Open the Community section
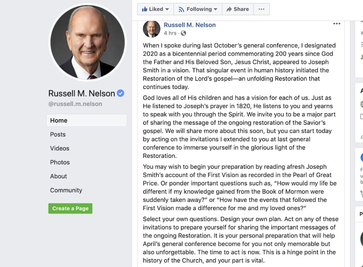The width and height of the screenshot is (363, 267). pyautogui.click(x=66, y=190)
